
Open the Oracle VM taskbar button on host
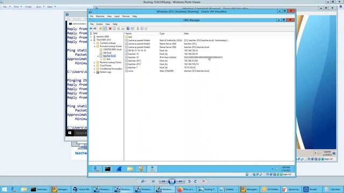tap(82, 189)
